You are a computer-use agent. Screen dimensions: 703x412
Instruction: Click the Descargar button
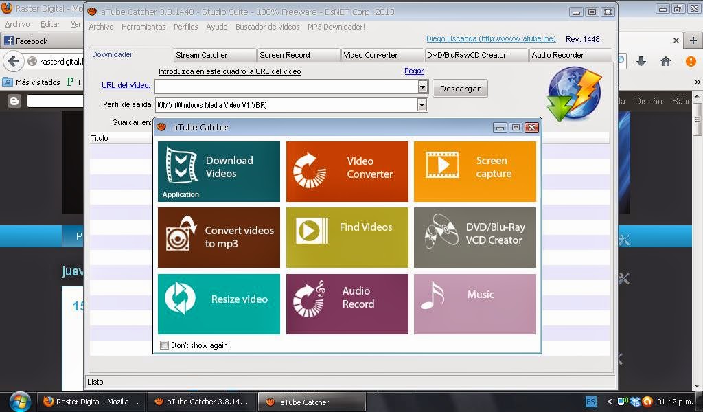tap(460, 89)
